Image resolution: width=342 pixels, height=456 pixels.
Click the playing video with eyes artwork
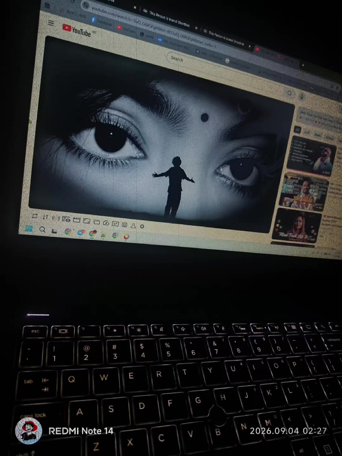pyautogui.click(x=161, y=135)
